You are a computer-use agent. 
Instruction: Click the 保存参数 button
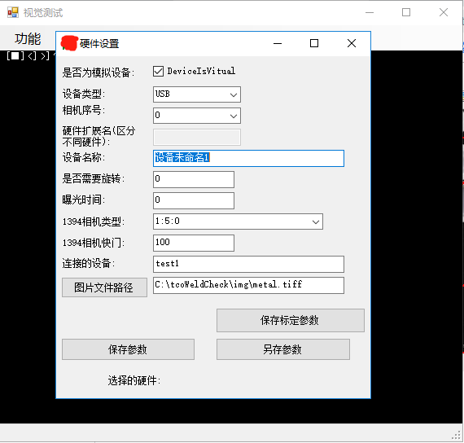click(128, 349)
